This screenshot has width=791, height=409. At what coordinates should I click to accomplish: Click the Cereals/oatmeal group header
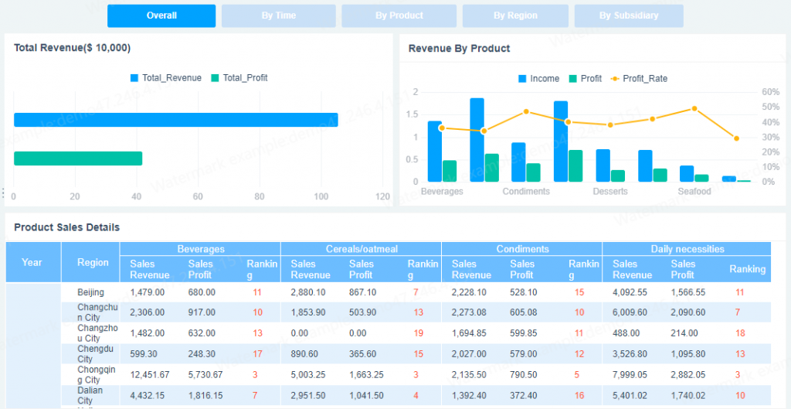tap(362, 249)
